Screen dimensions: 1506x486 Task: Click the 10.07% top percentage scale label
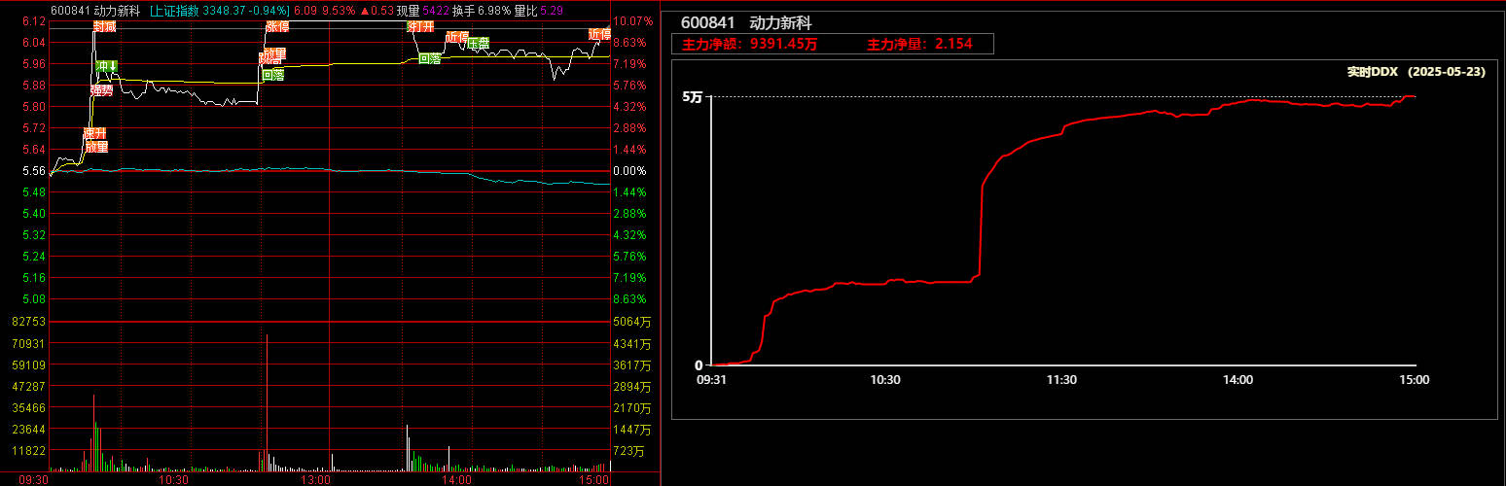pos(633,21)
